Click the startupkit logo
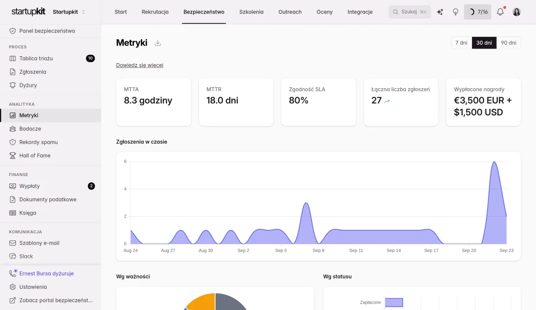 [28, 12]
